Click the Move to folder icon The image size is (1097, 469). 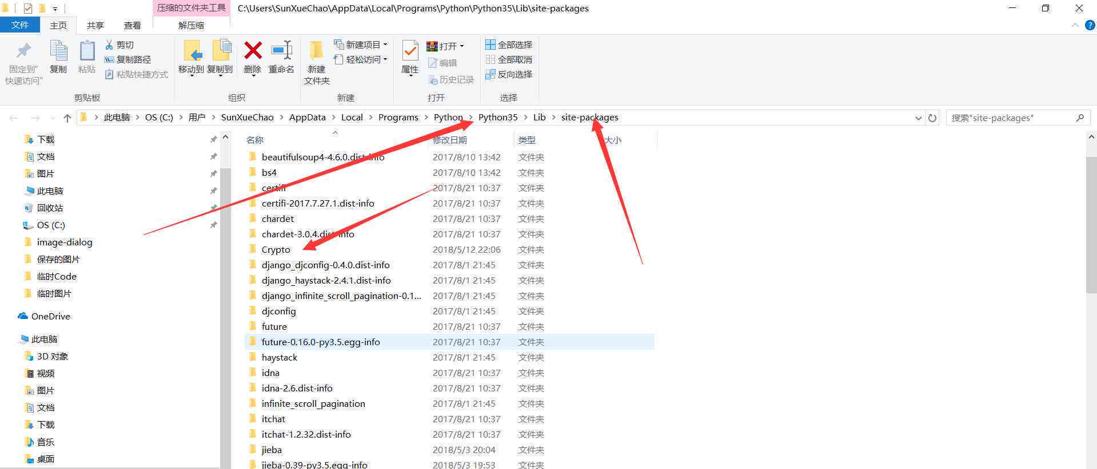click(x=192, y=51)
